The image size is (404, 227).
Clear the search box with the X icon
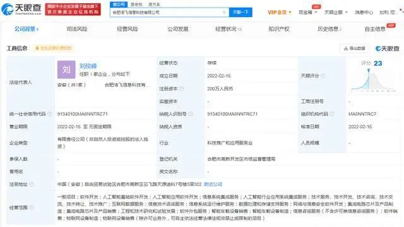[x=224, y=13]
